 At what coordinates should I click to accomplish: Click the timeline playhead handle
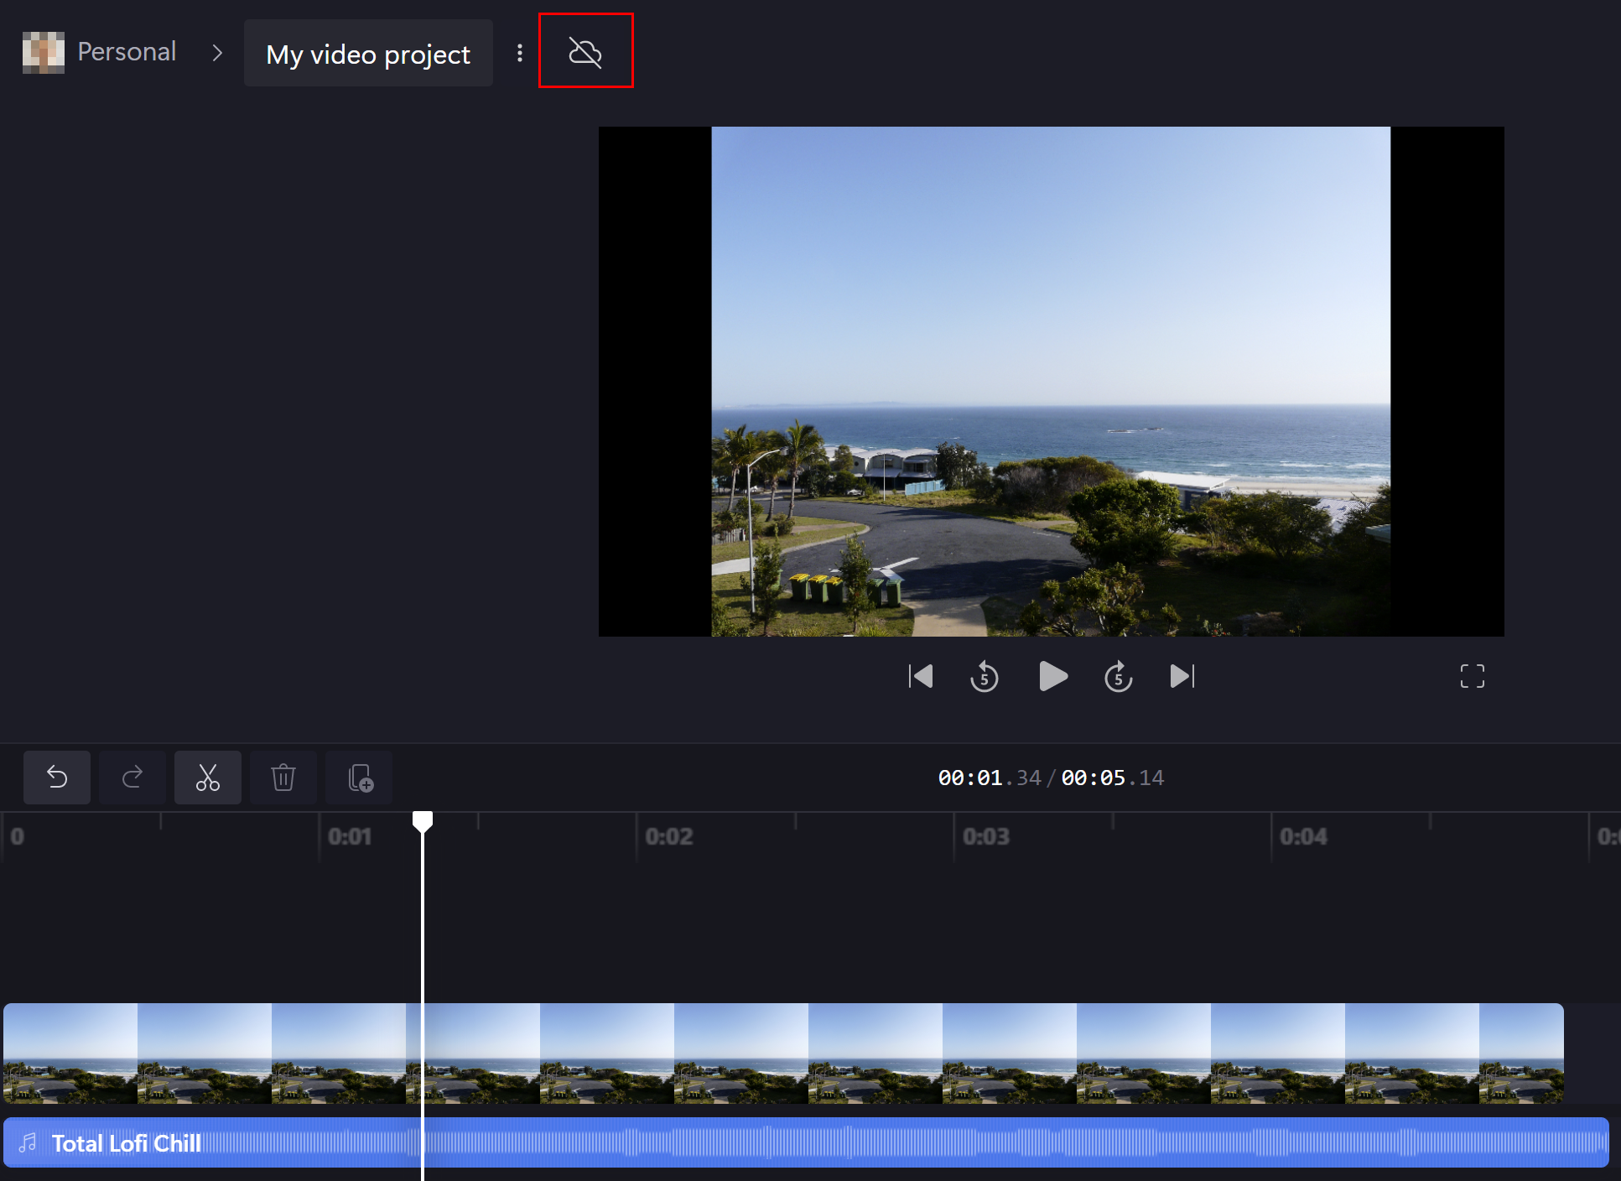click(423, 821)
